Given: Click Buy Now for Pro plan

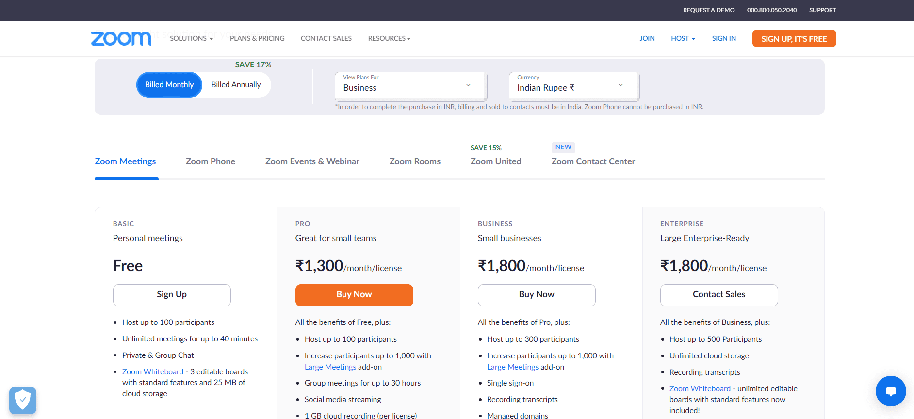Looking at the screenshot, I should [354, 295].
